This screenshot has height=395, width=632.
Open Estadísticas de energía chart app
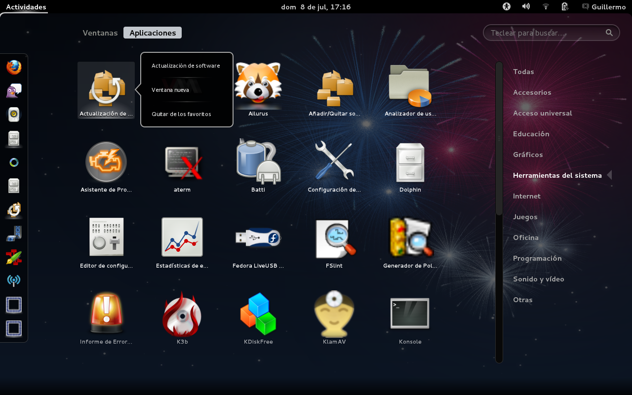click(x=182, y=242)
